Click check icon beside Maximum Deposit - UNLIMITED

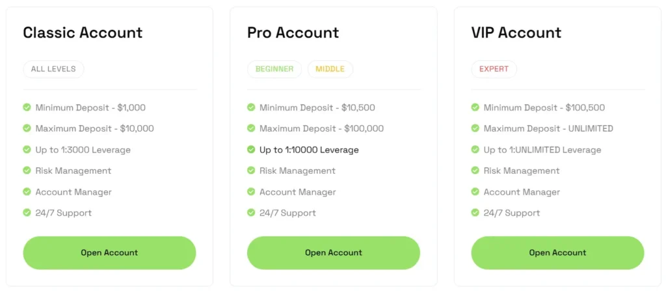(475, 129)
